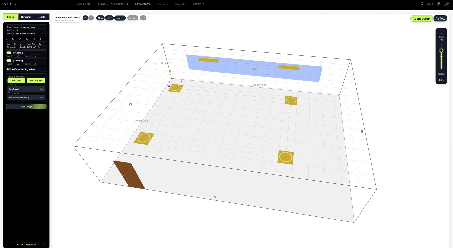Image resolution: width=453 pixels, height=248 pixels.
Task: Open the Ducts tab
Action: click(42, 17)
